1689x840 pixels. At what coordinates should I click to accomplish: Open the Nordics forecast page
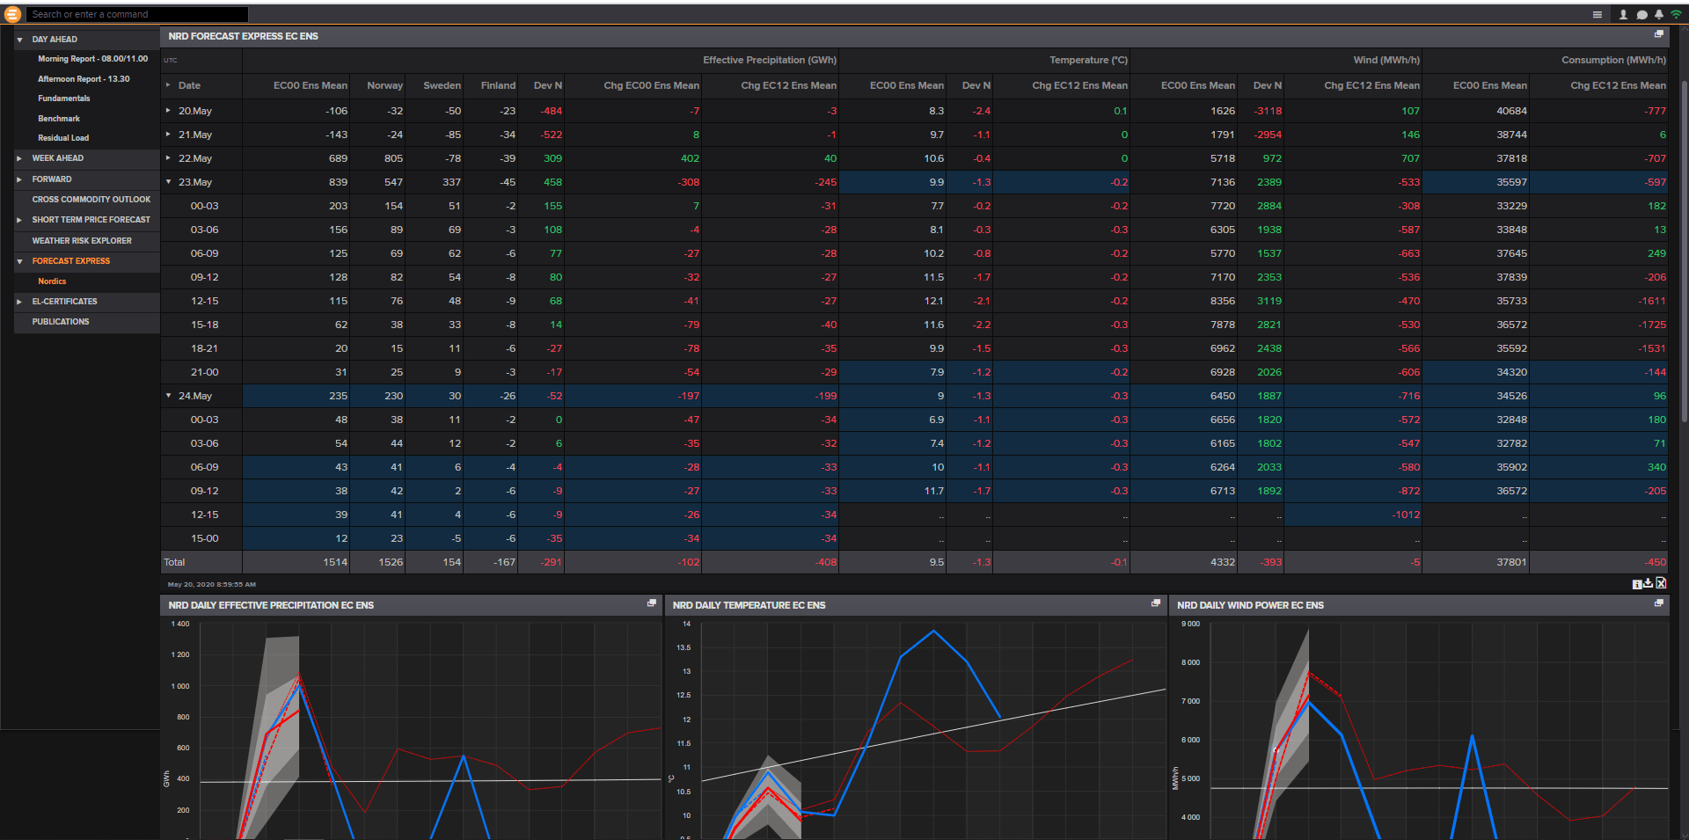click(x=52, y=281)
